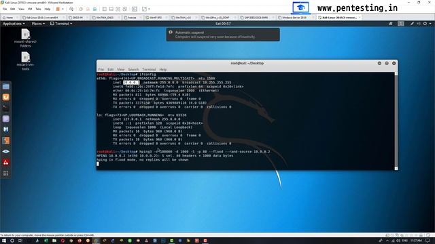Click the clock showing Sat 00:57
Image resolution: width=435 pixels, height=244 pixels.
pos(223,24)
